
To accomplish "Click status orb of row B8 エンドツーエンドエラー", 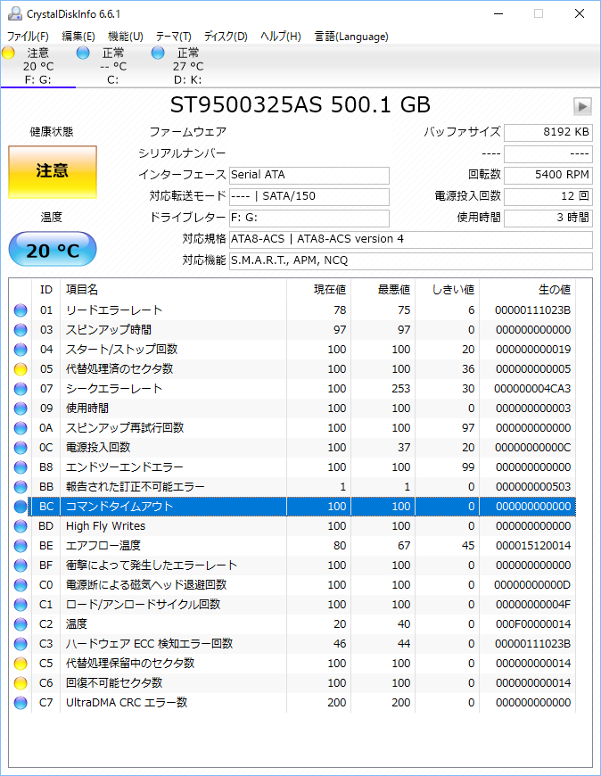I will [21, 467].
